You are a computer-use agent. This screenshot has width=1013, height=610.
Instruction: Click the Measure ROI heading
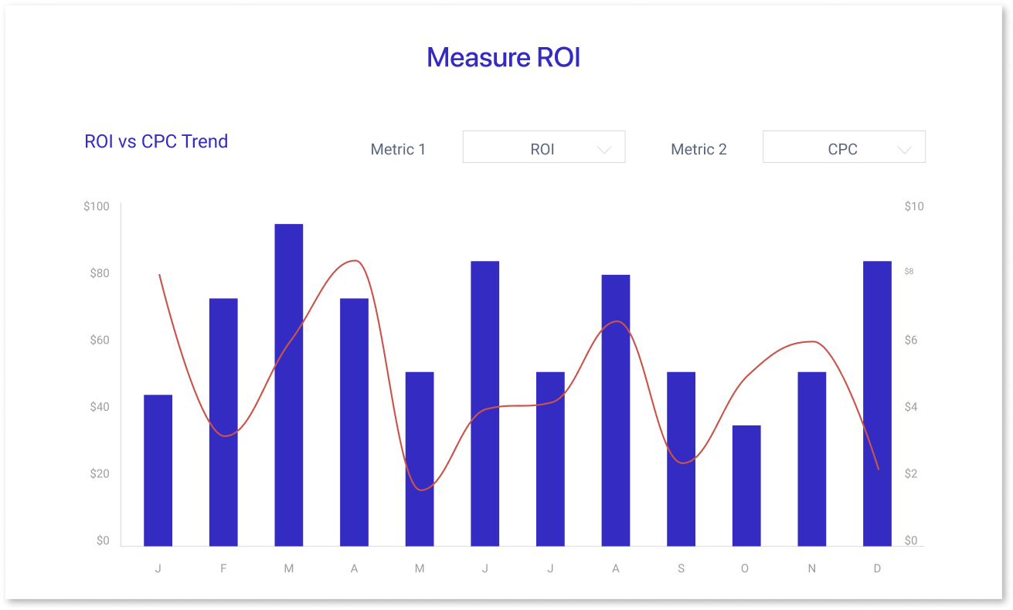tap(503, 57)
